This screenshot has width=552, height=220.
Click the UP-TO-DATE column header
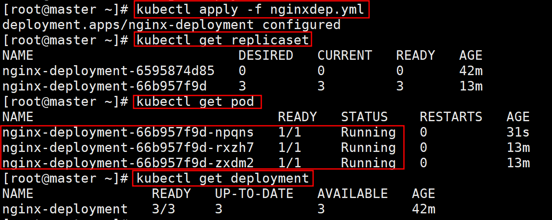click(254, 194)
